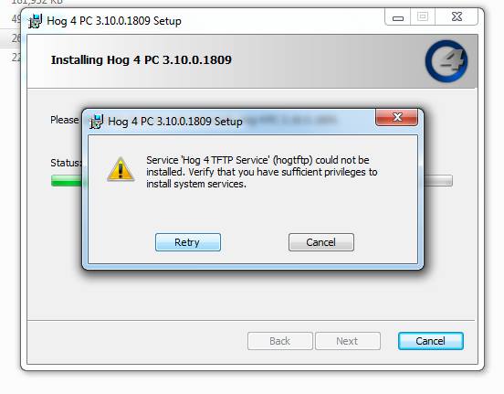Click the Retry button in the error dialog
Screen dimensions: 504x394
188,242
